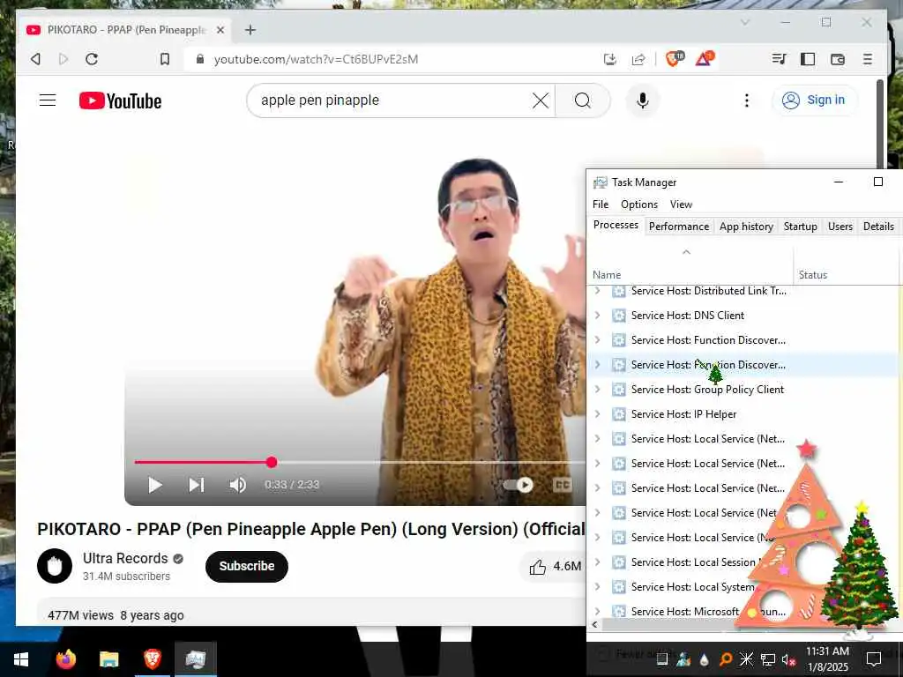Viewport: 903px width, 677px height.
Task: Open YouTube settings three-dot menu
Action: 746,100
